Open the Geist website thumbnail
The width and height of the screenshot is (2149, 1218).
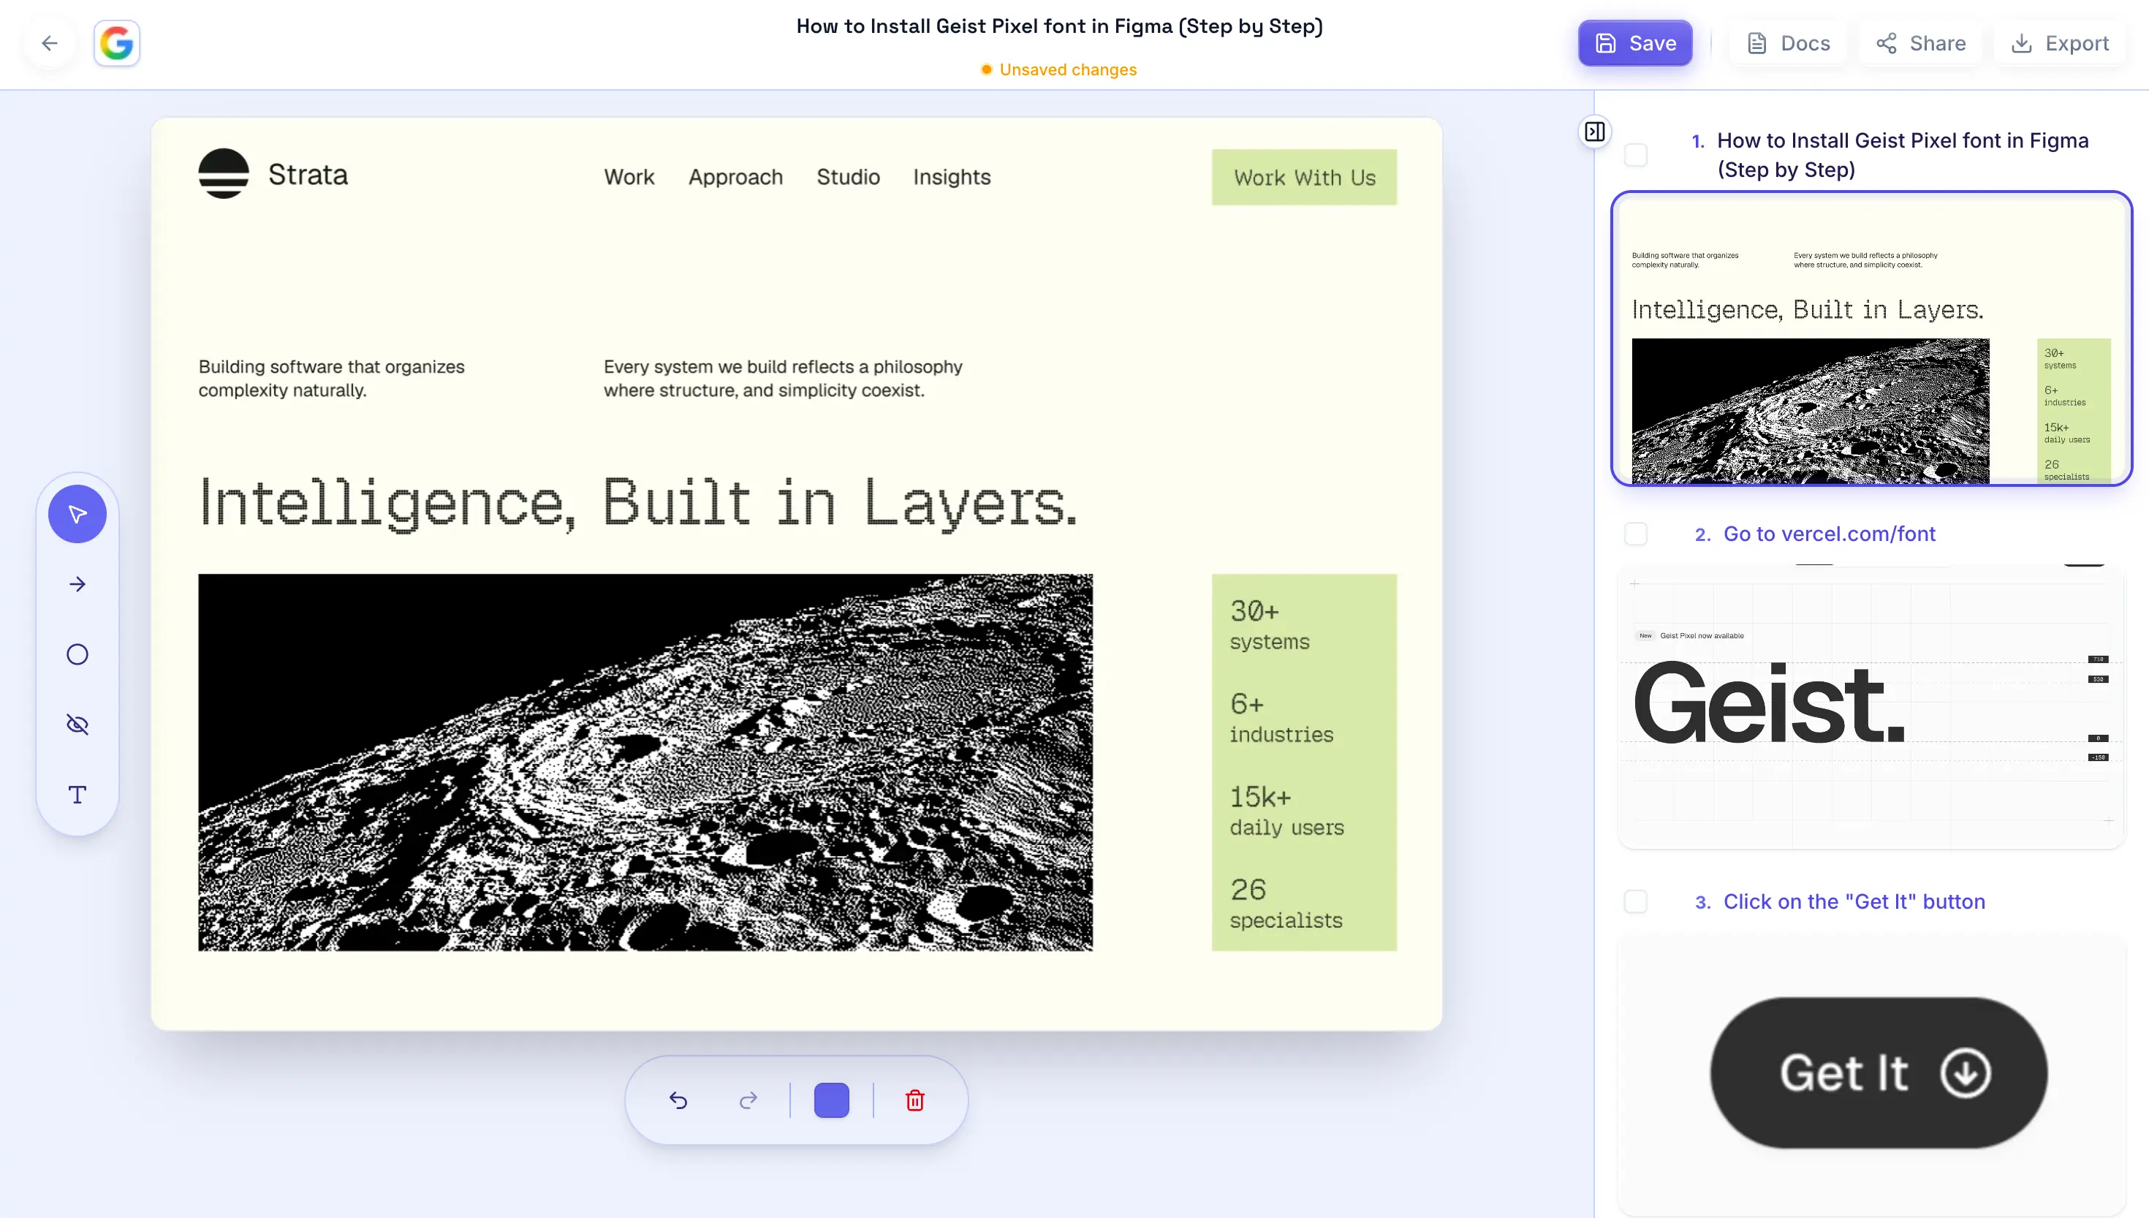tap(1871, 707)
